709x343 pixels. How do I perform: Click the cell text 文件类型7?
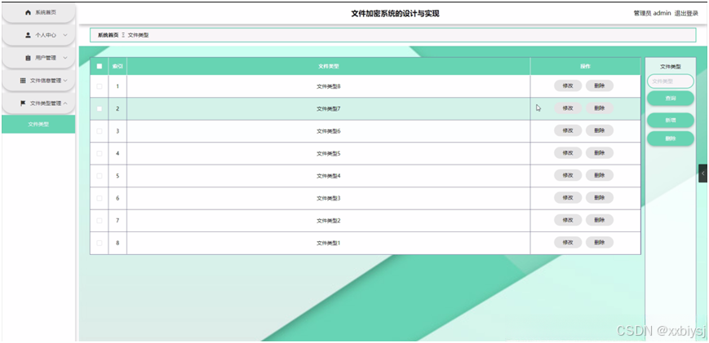click(x=328, y=109)
